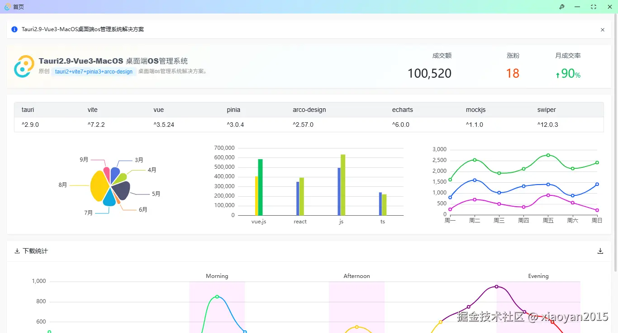Click the vite column header
The width and height of the screenshot is (618, 333).
(x=92, y=110)
